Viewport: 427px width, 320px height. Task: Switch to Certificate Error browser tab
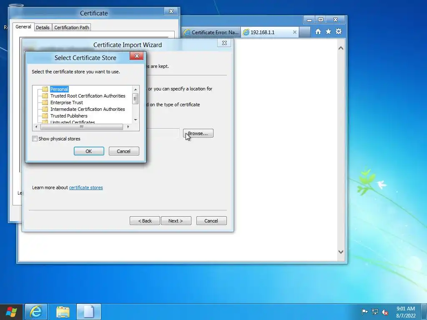coord(211,32)
